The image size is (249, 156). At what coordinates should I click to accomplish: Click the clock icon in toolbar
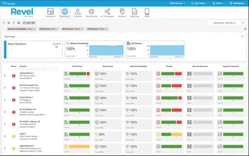coord(9,23)
